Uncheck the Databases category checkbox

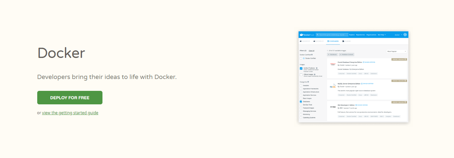pyautogui.click(x=301, y=102)
